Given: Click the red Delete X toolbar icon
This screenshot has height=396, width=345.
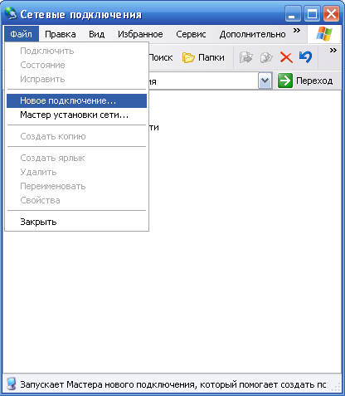Looking at the screenshot, I should (286, 57).
